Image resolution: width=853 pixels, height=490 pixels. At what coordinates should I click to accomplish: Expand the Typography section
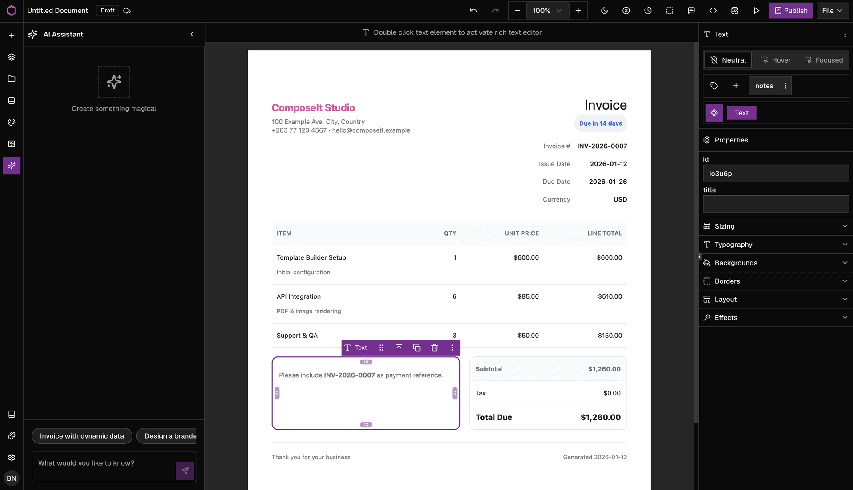click(775, 245)
